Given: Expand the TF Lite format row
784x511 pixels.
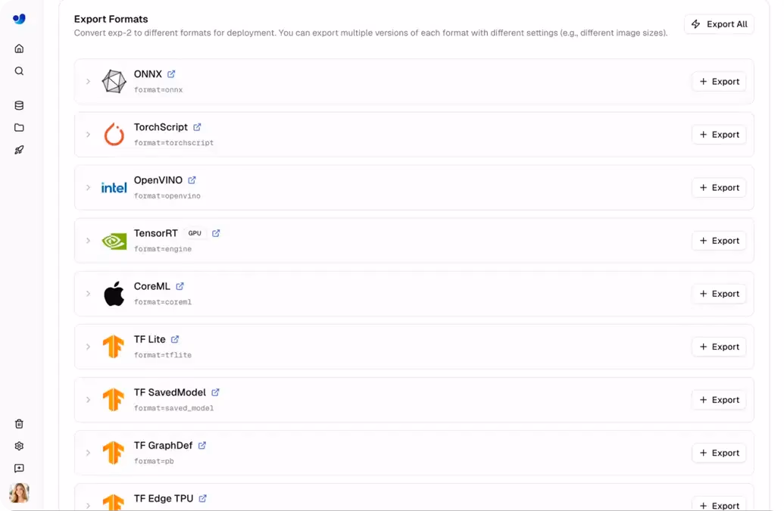Looking at the screenshot, I should [88, 347].
